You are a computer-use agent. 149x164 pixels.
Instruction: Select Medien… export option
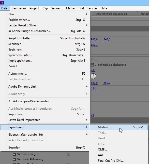(x=119, y=127)
